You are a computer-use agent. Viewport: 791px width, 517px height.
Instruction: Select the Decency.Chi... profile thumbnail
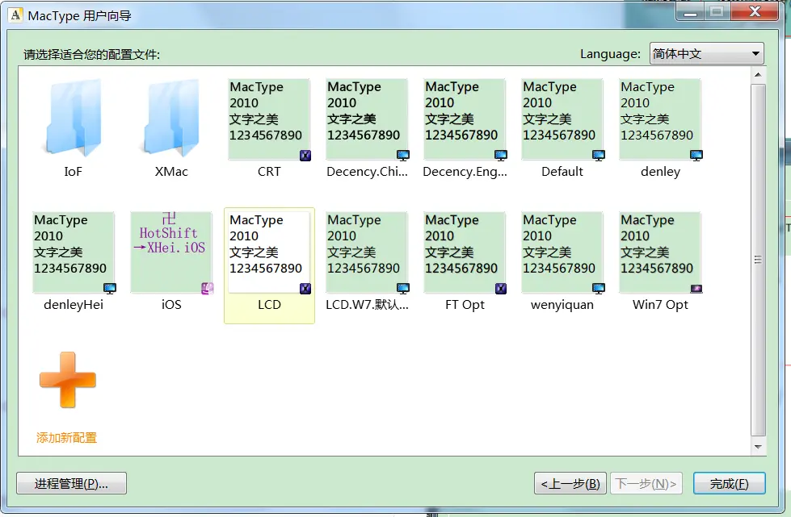point(368,119)
